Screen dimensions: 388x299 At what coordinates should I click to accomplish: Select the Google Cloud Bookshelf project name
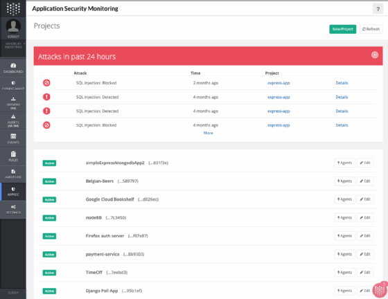(110, 199)
